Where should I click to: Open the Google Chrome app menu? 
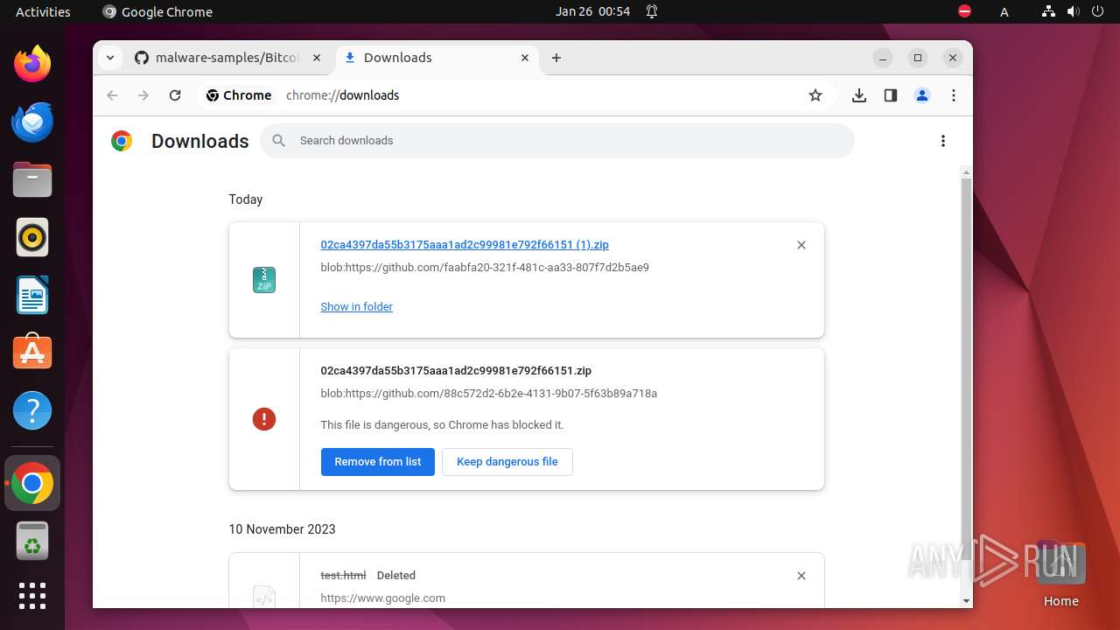(157, 11)
